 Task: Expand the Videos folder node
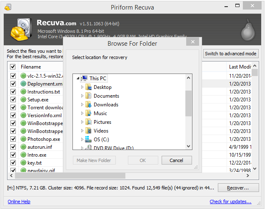pos(82,130)
